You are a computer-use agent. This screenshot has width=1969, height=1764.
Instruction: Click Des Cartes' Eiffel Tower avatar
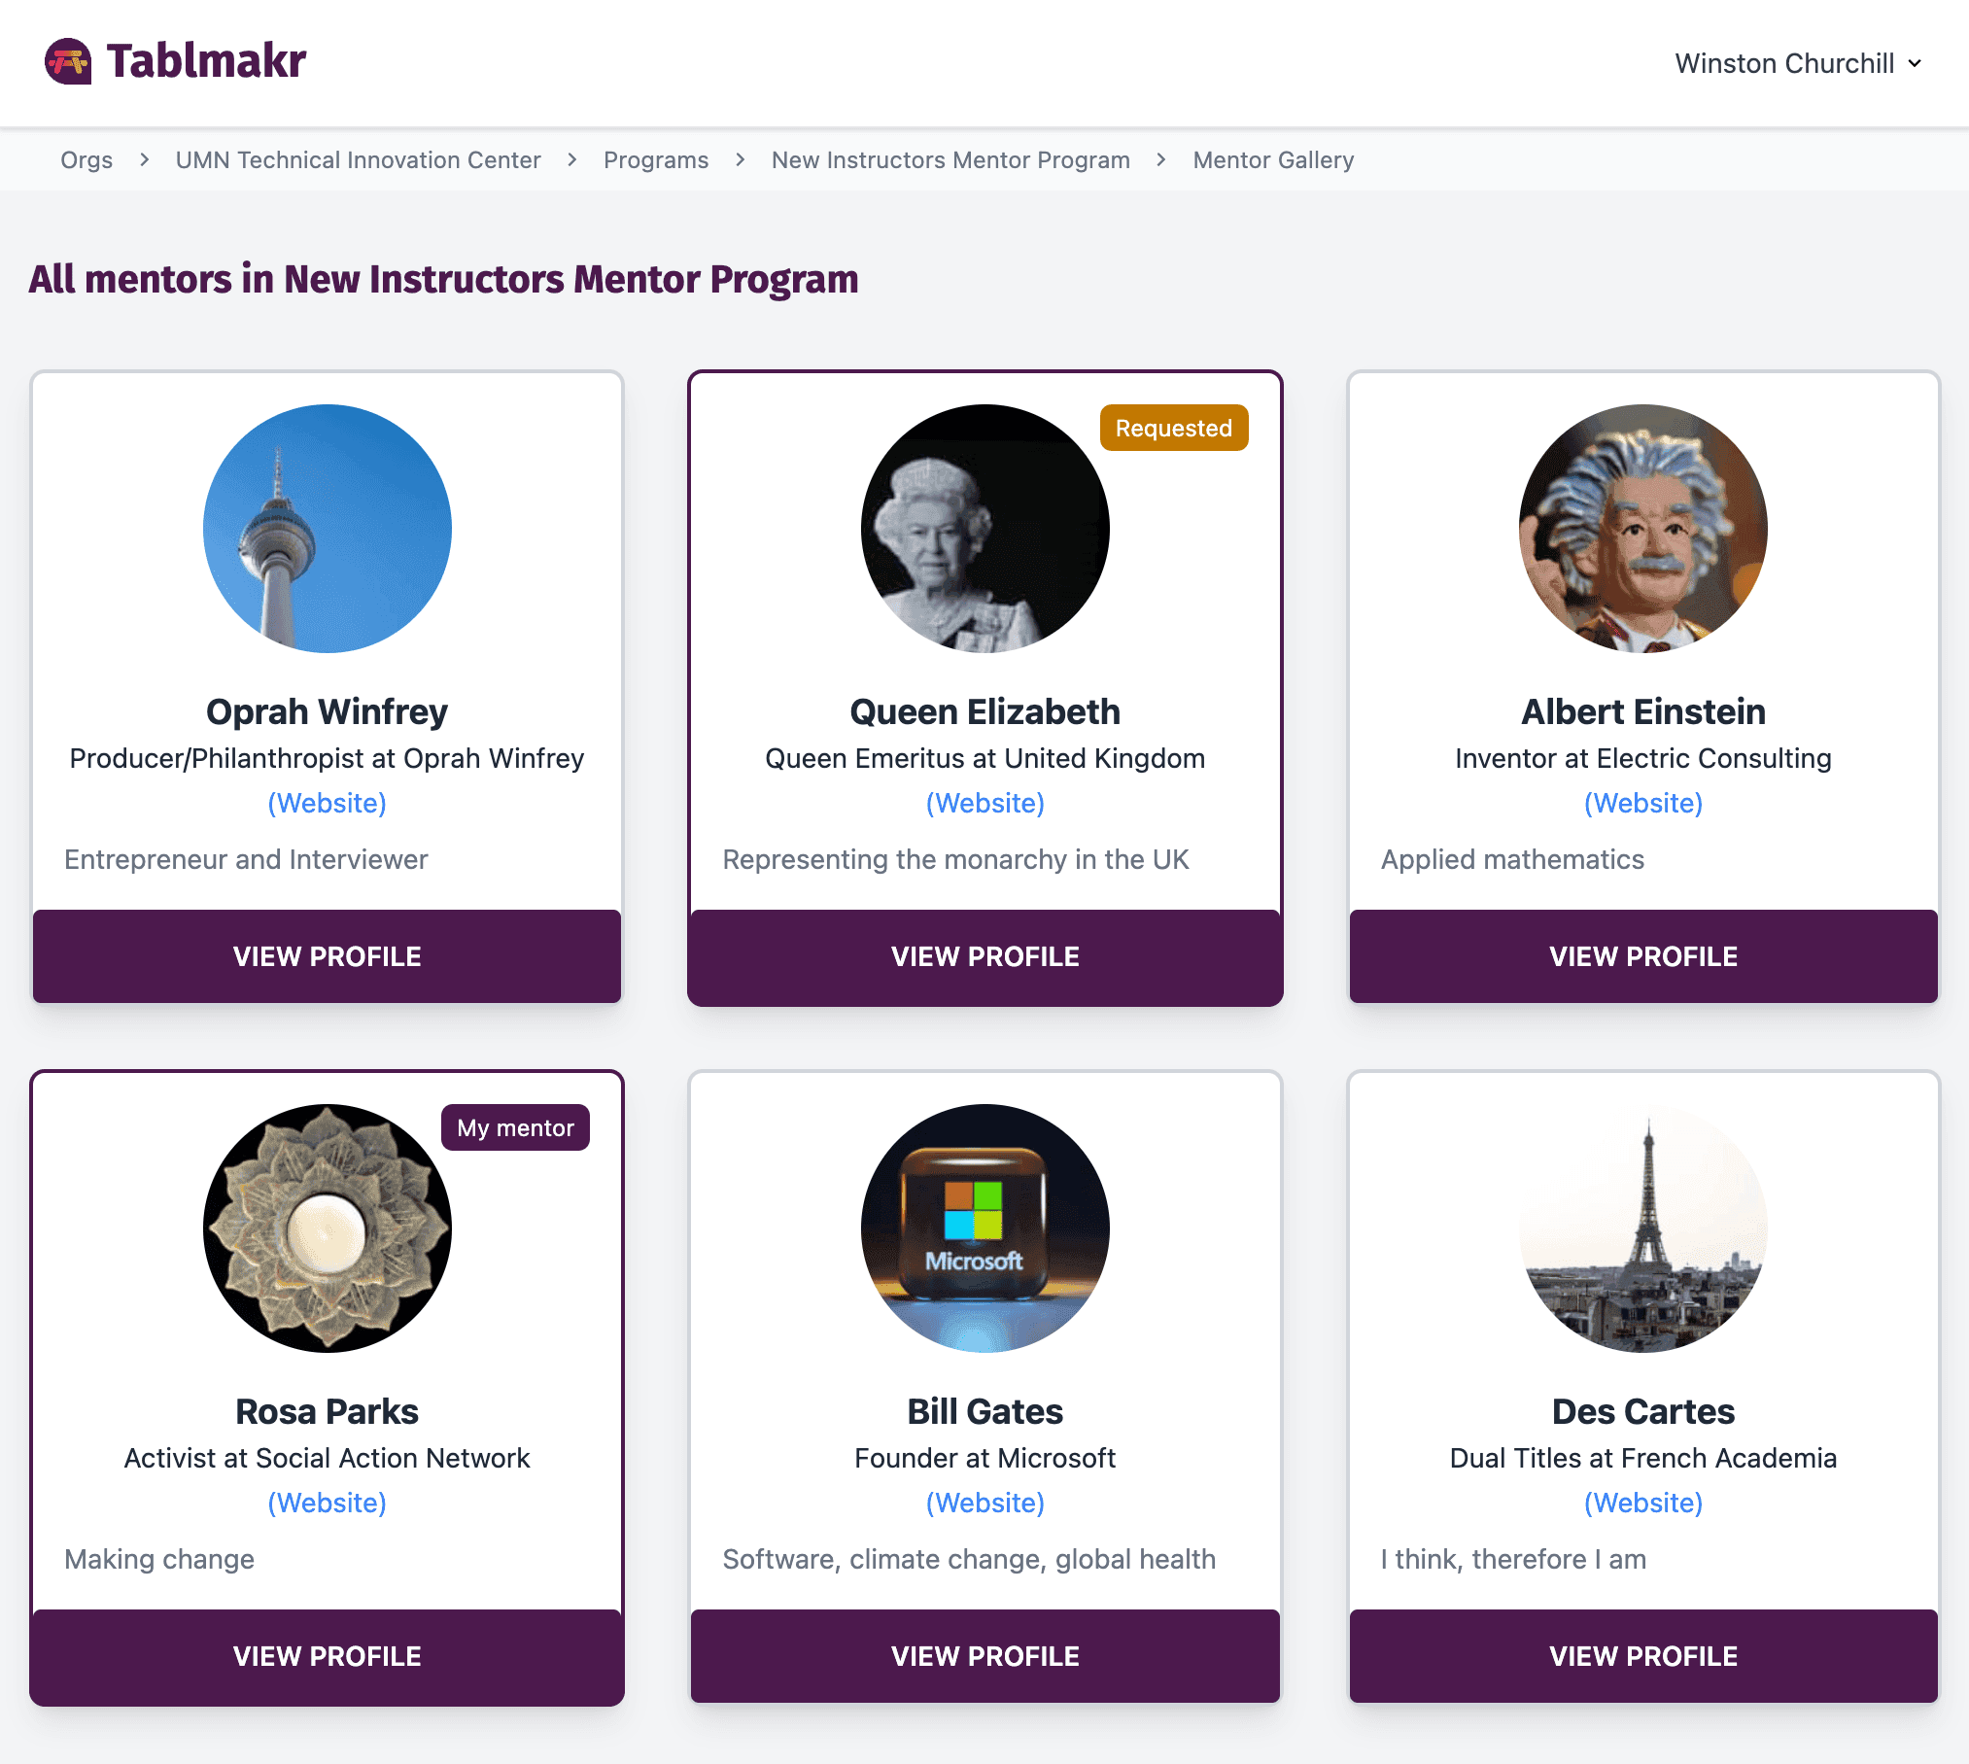coord(1642,1228)
